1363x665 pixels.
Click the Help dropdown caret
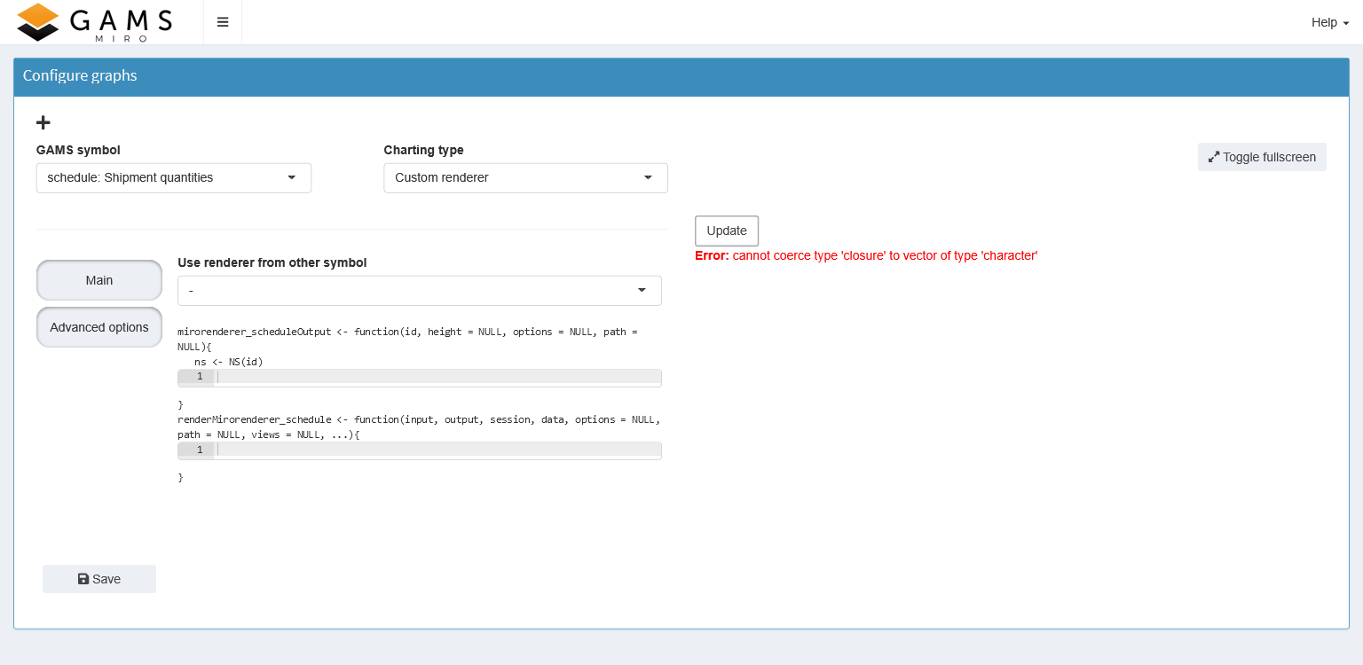(1345, 22)
